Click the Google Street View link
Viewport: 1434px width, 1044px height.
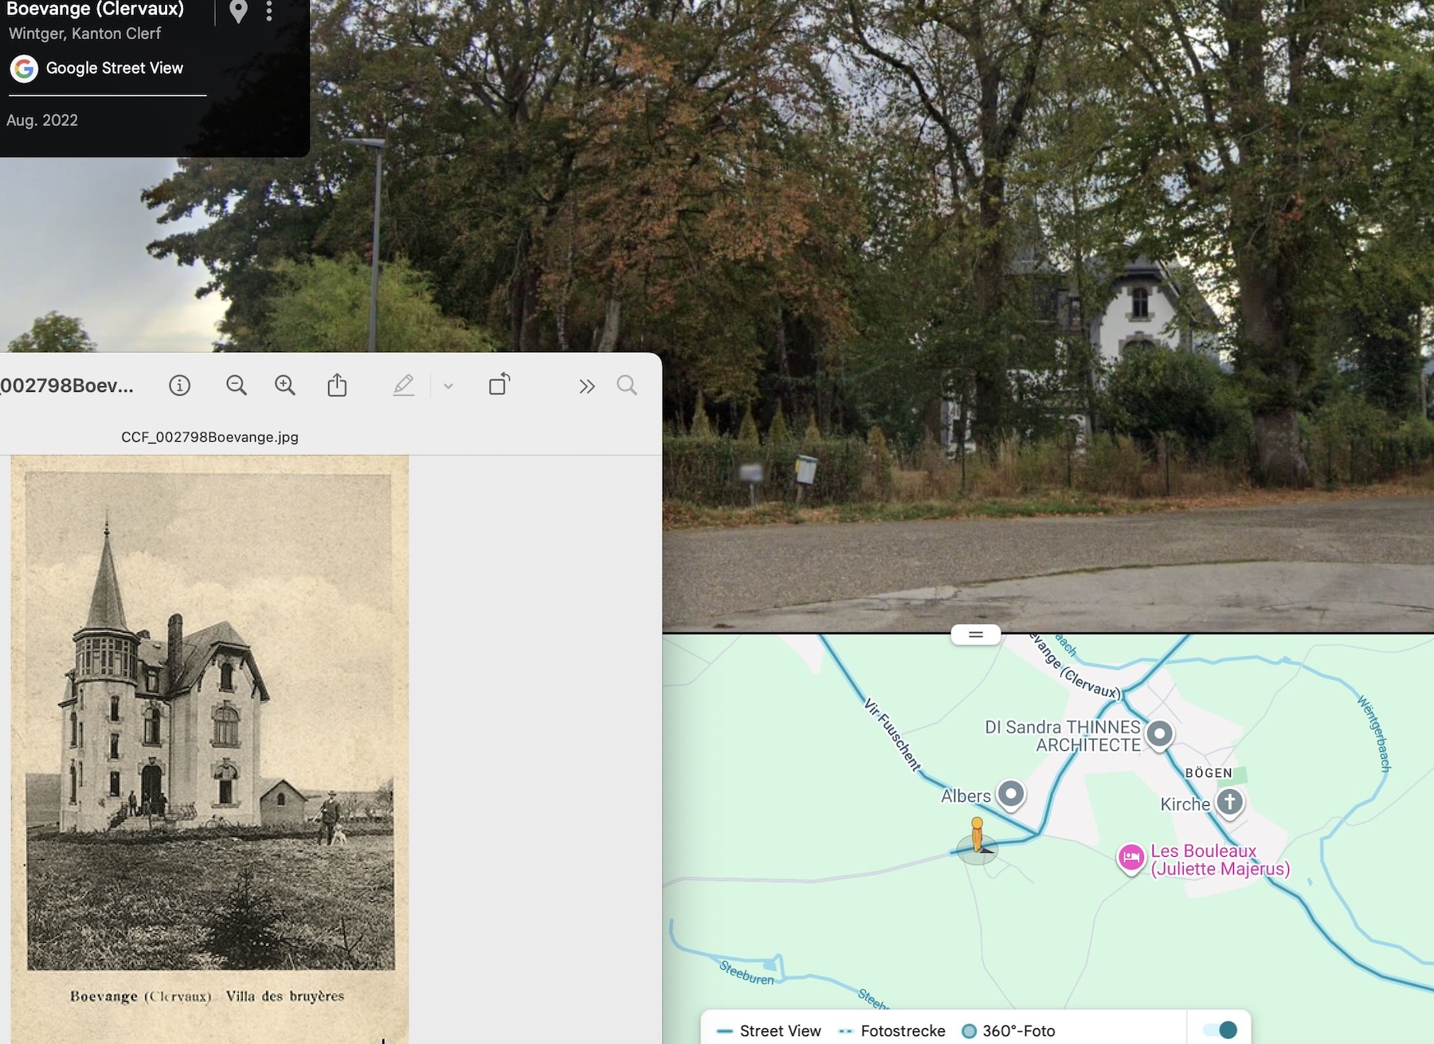(114, 68)
